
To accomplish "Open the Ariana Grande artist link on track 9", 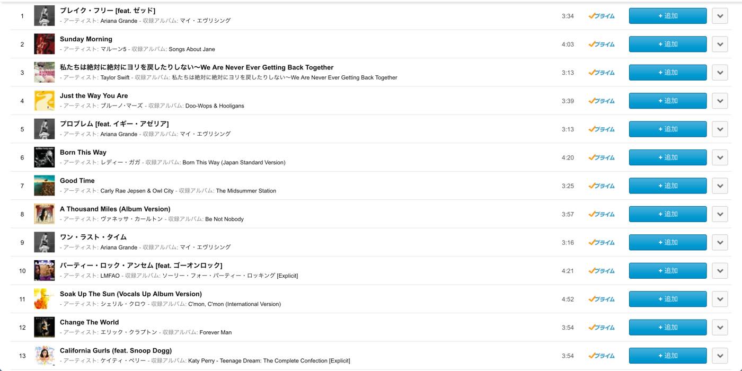I will tap(119, 248).
